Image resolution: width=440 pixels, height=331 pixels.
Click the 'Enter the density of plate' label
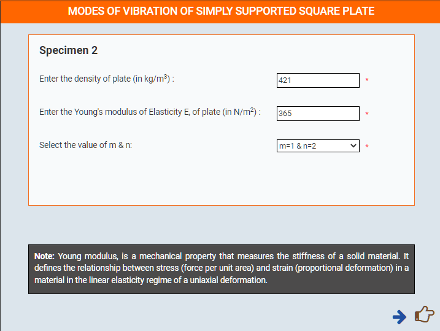107,79
